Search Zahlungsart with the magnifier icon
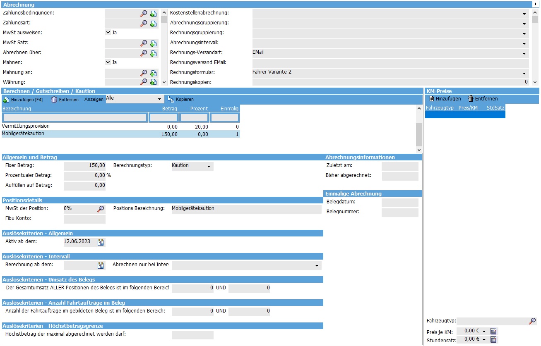 click(x=144, y=24)
